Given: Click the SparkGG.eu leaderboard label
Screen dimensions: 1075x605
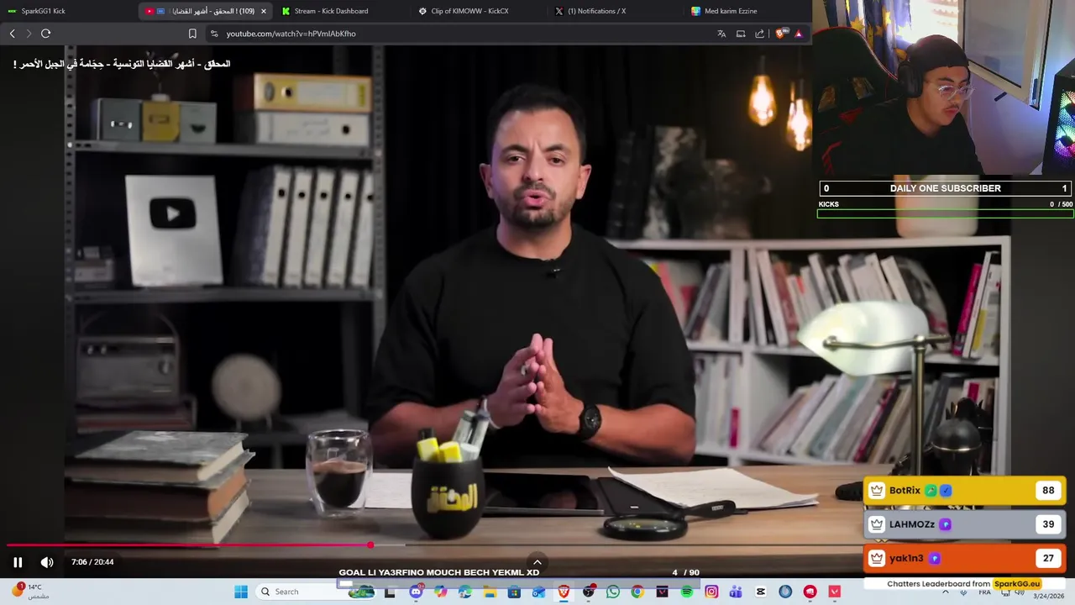Looking at the screenshot, I should coord(1016,584).
